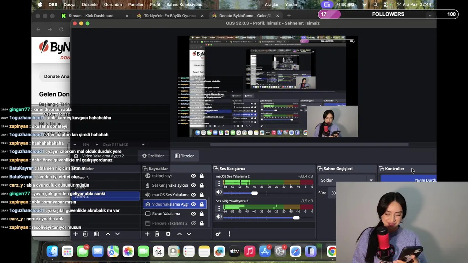This screenshot has width=468, height=263.
Task: Unlock Ekran Yakalama source lock
Action: [201, 214]
